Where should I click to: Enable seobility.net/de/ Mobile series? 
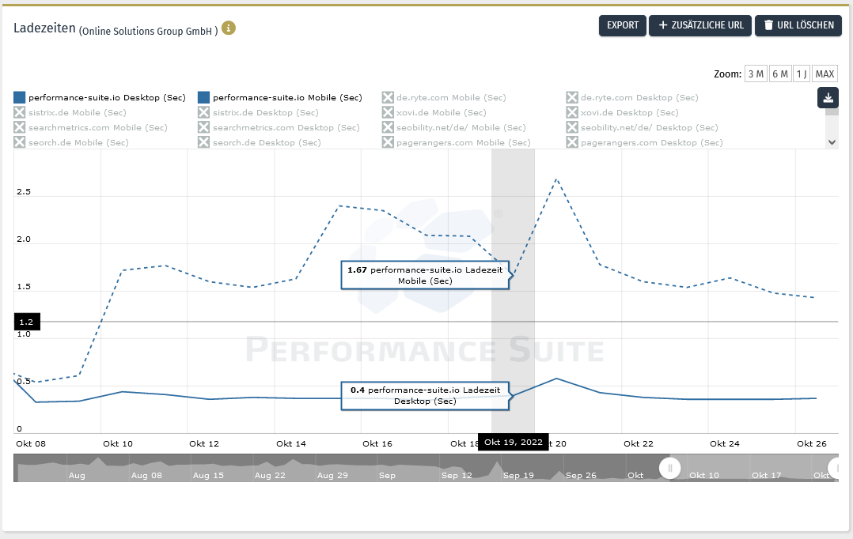[453, 128]
